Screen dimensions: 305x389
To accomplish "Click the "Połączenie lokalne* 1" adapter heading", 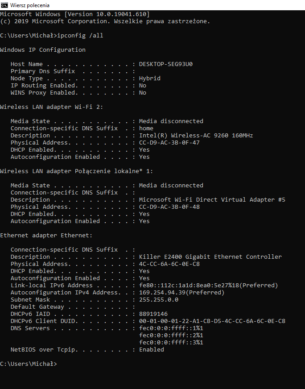I will [77, 171].
